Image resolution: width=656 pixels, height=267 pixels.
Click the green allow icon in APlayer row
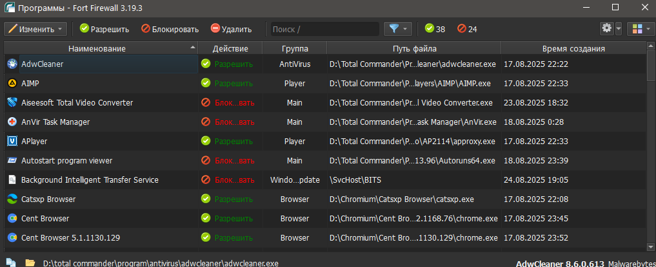tap(205, 141)
